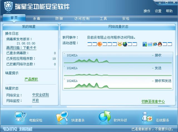This screenshot has width=178, height=132.
Task: Open the 产品授权 link
Action: tap(31, 79)
